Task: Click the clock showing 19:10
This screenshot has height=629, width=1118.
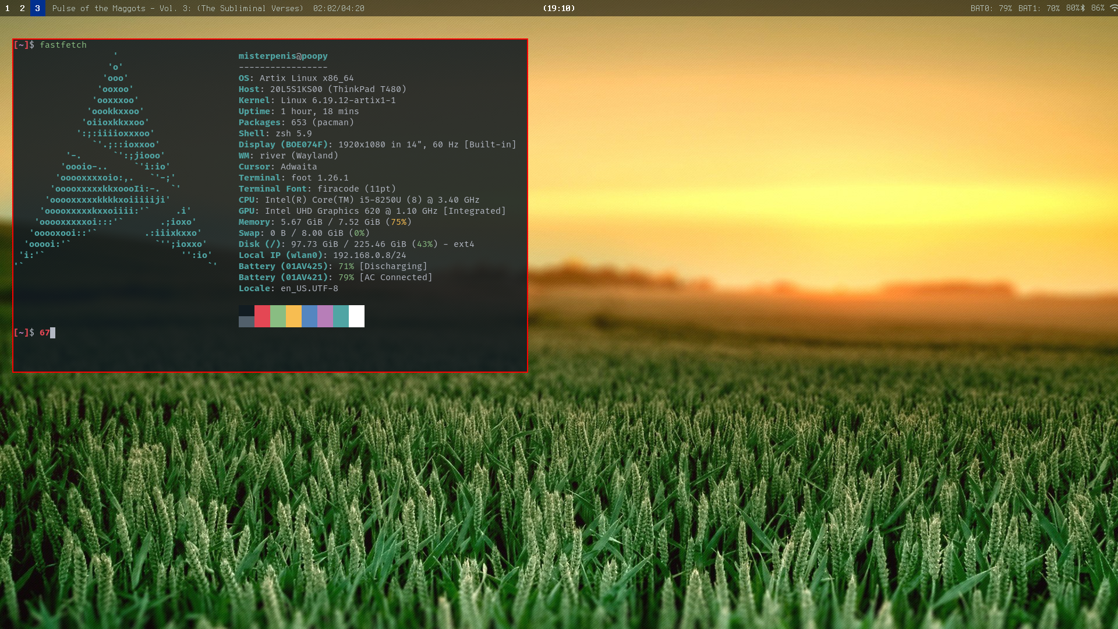Action: [x=558, y=8]
